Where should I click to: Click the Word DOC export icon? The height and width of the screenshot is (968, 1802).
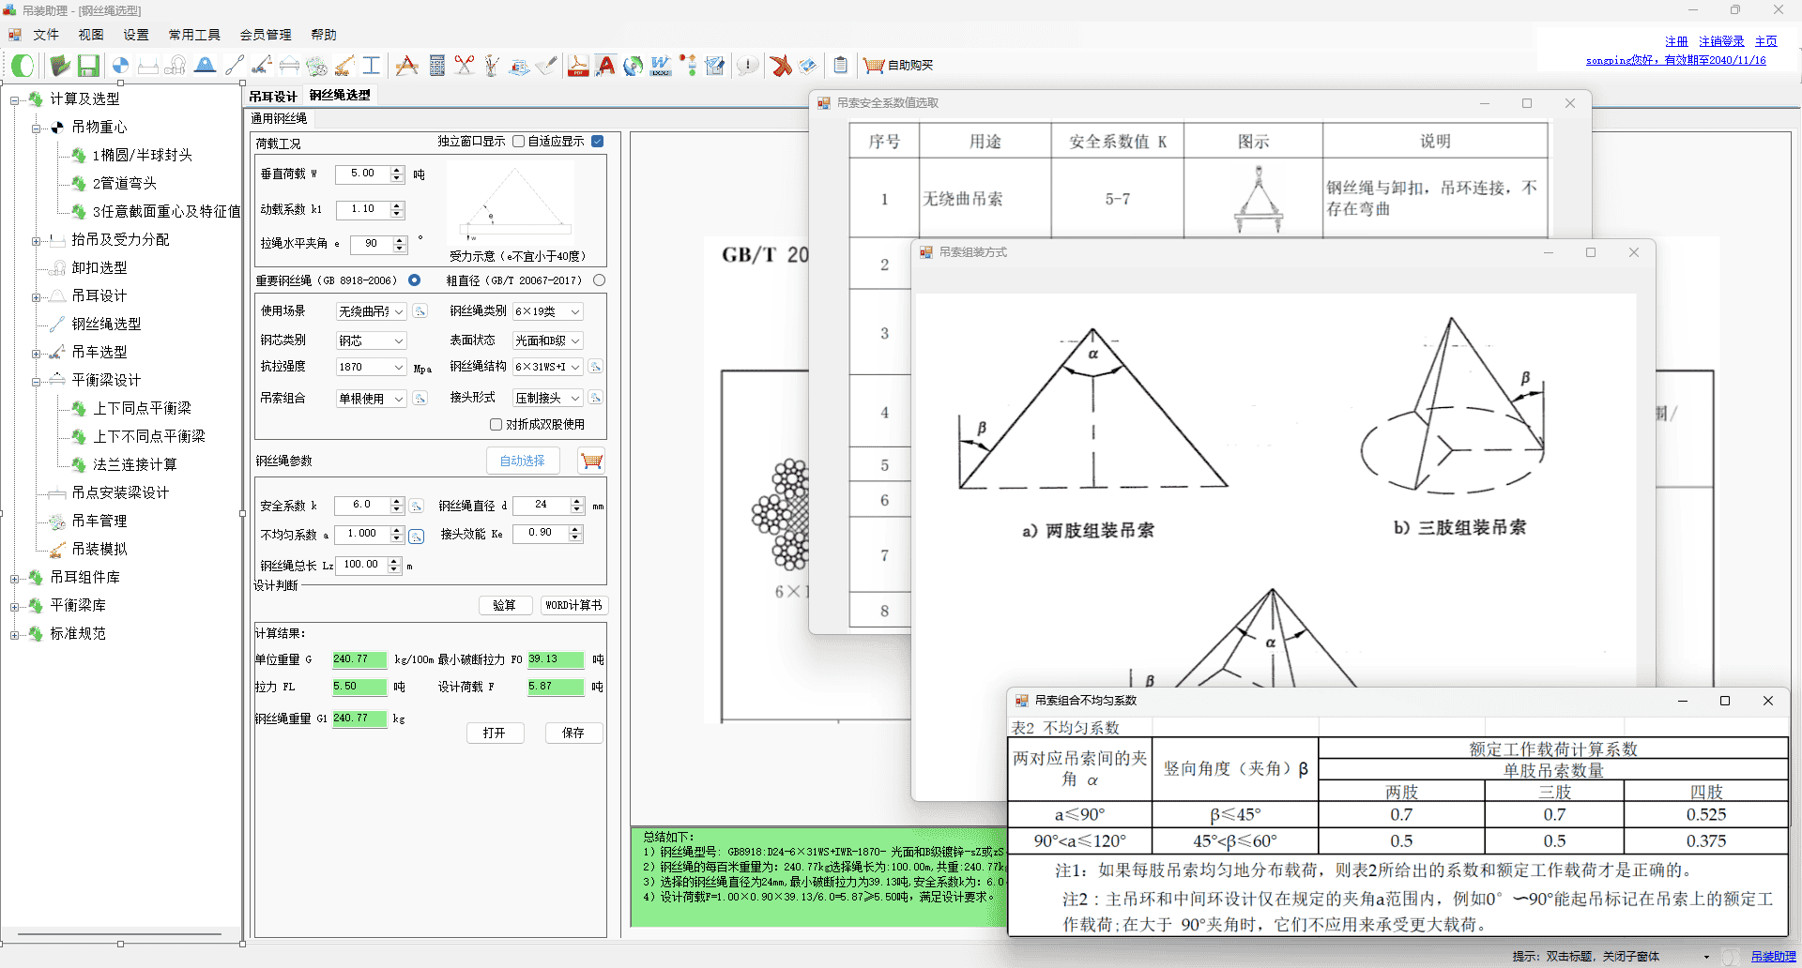[661, 66]
